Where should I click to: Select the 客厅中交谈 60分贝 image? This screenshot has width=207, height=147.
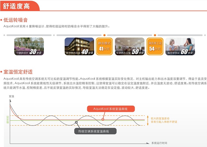[180, 46]
